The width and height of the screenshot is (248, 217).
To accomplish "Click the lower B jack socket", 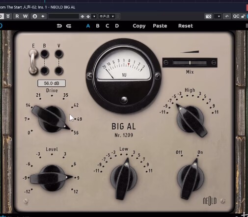I will pos(45,71).
